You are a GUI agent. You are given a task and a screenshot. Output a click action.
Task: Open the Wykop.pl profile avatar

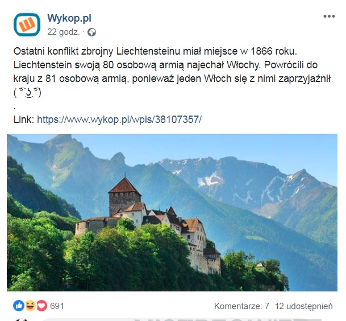coord(27,25)
